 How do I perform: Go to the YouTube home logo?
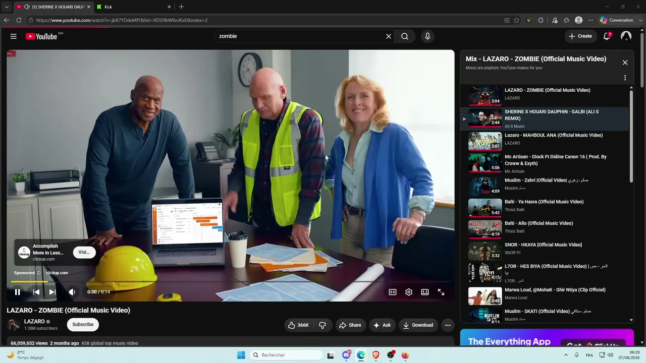41,36
